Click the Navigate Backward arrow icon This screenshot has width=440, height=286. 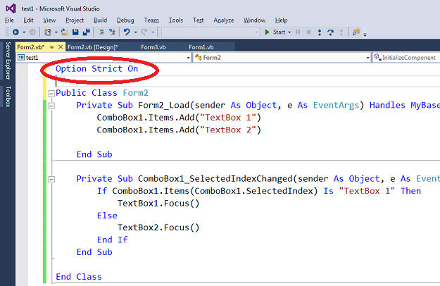(15, 32)
